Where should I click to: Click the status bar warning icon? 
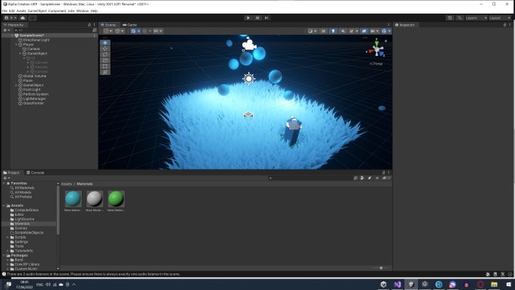[x=4, y=274]
